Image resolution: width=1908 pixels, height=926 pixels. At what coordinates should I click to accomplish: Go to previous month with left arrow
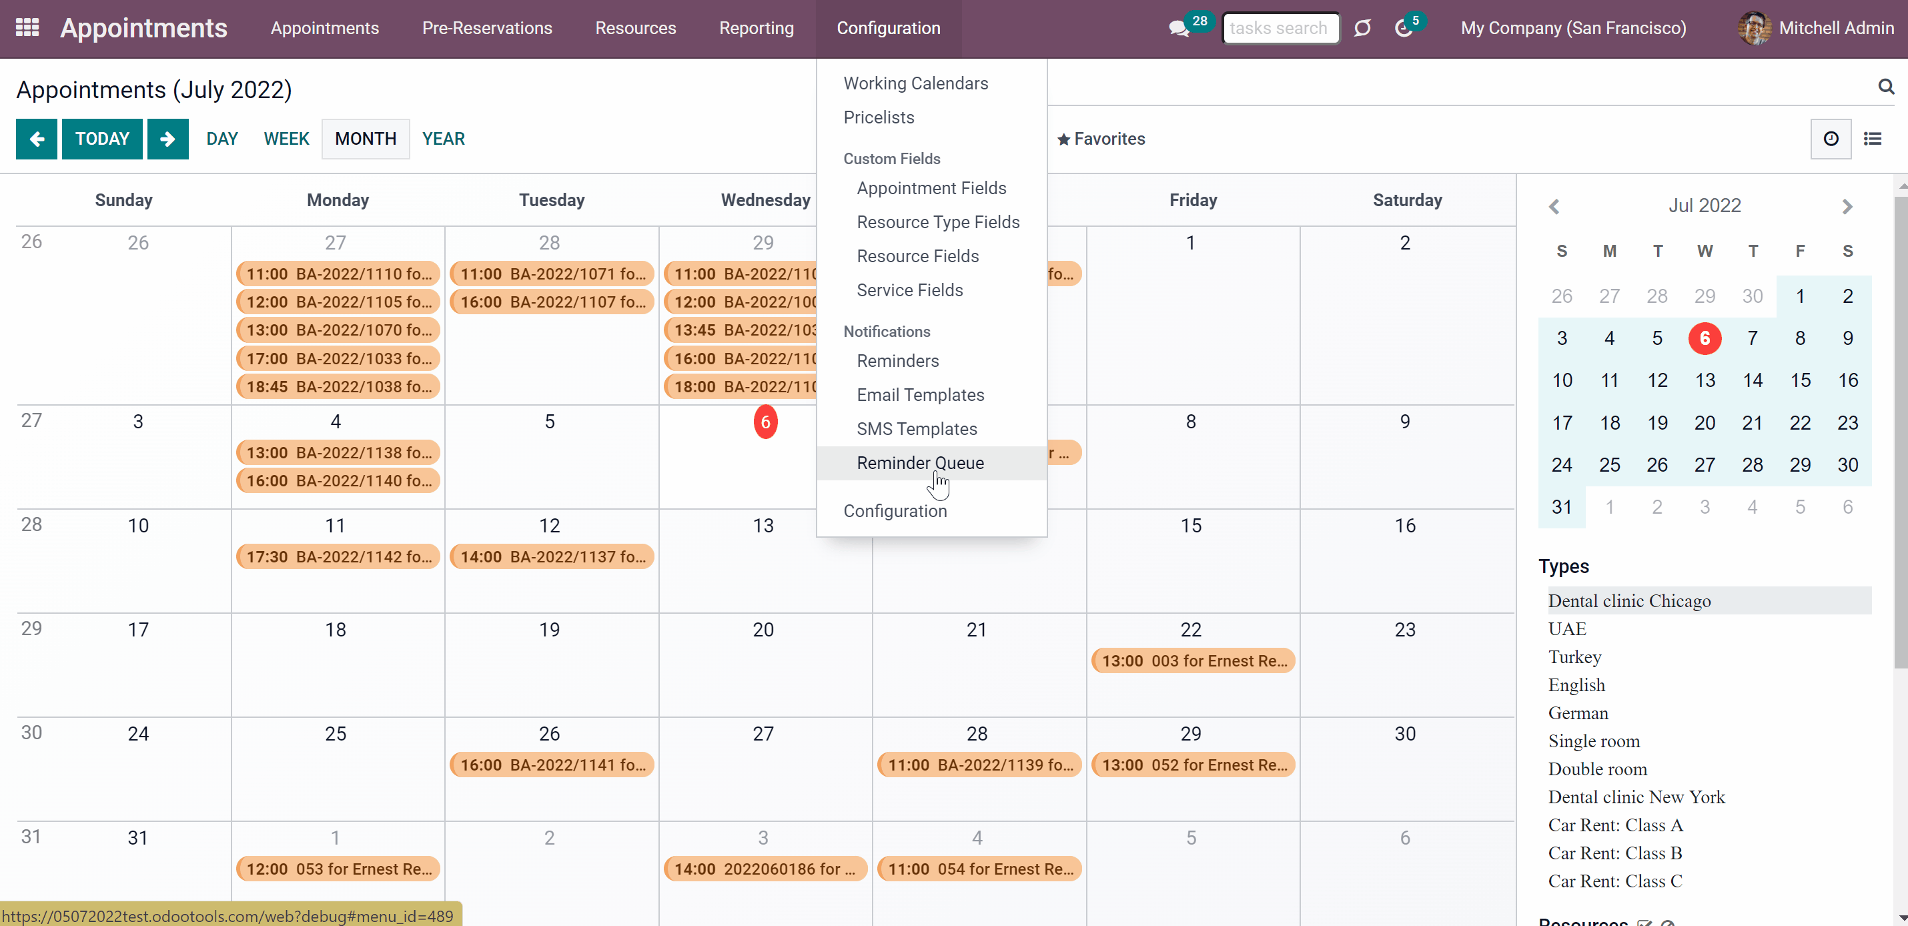tap(36, 139)
